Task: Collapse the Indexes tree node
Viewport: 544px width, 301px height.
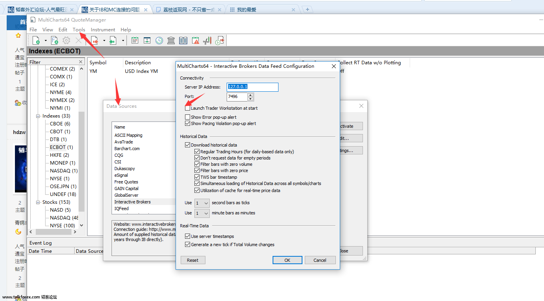Action: 38,116
